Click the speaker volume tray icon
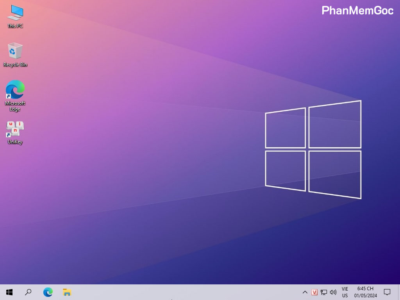Viewport: 400px width, 300px height. [x=333, y=292]
